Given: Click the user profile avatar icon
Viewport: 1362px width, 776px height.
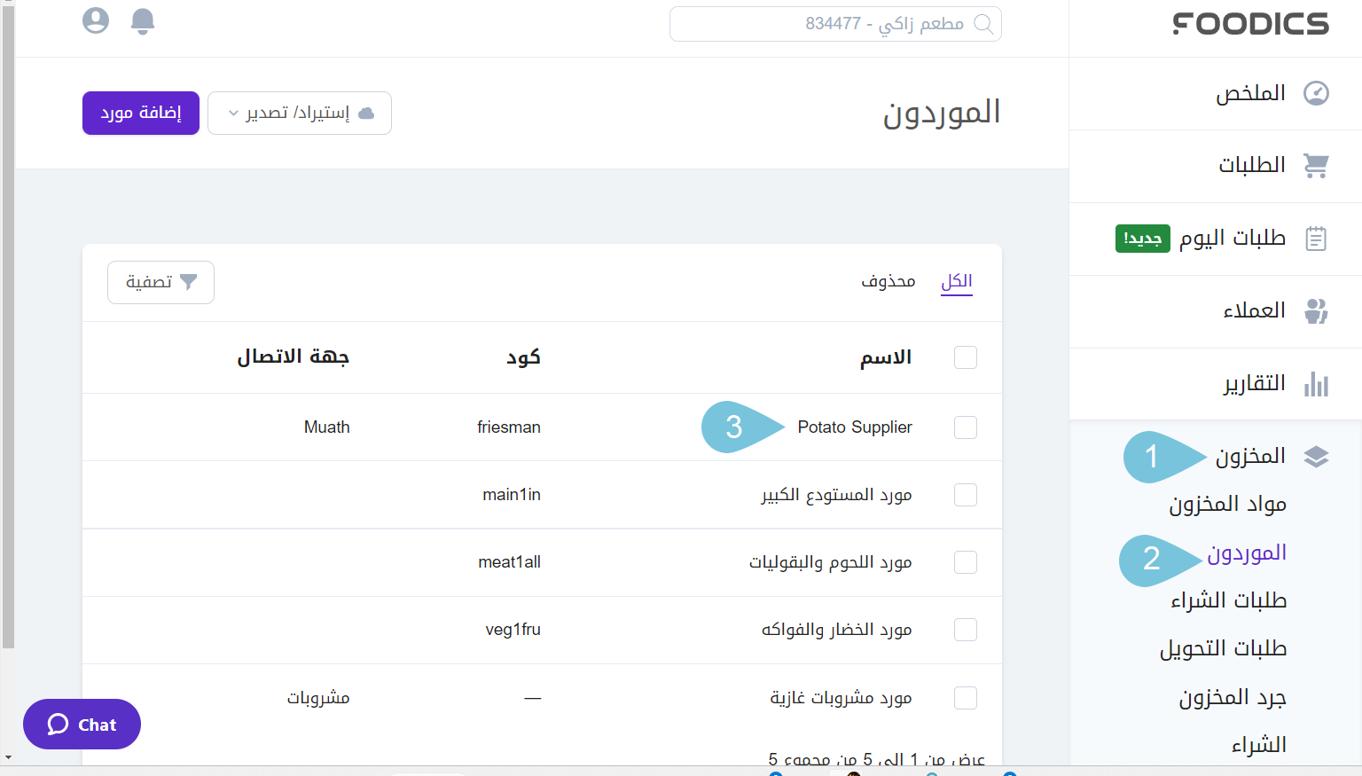Looking at the screenshot, I should [96, 20].
